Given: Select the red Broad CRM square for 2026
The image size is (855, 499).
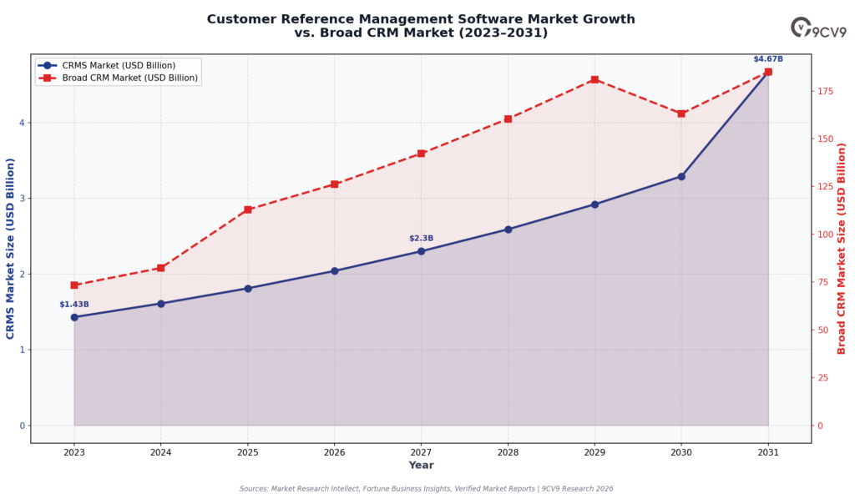Looking at the screenshot, I should click(x=334, y=184).
